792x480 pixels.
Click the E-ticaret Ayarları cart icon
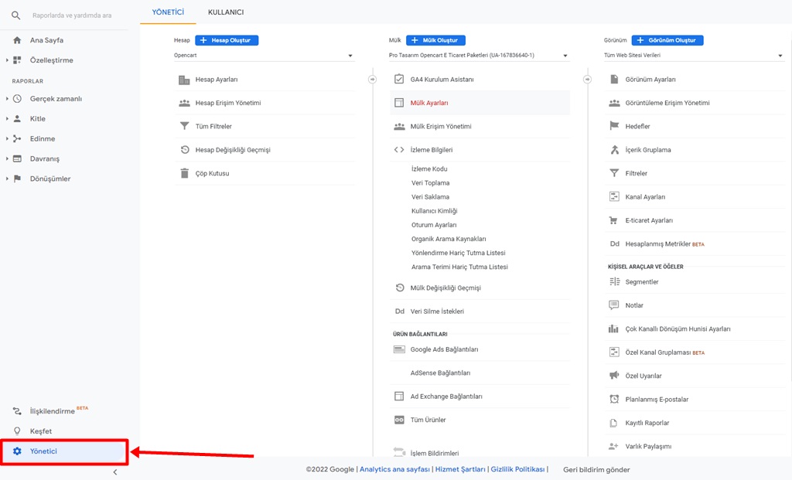[613, 220]
